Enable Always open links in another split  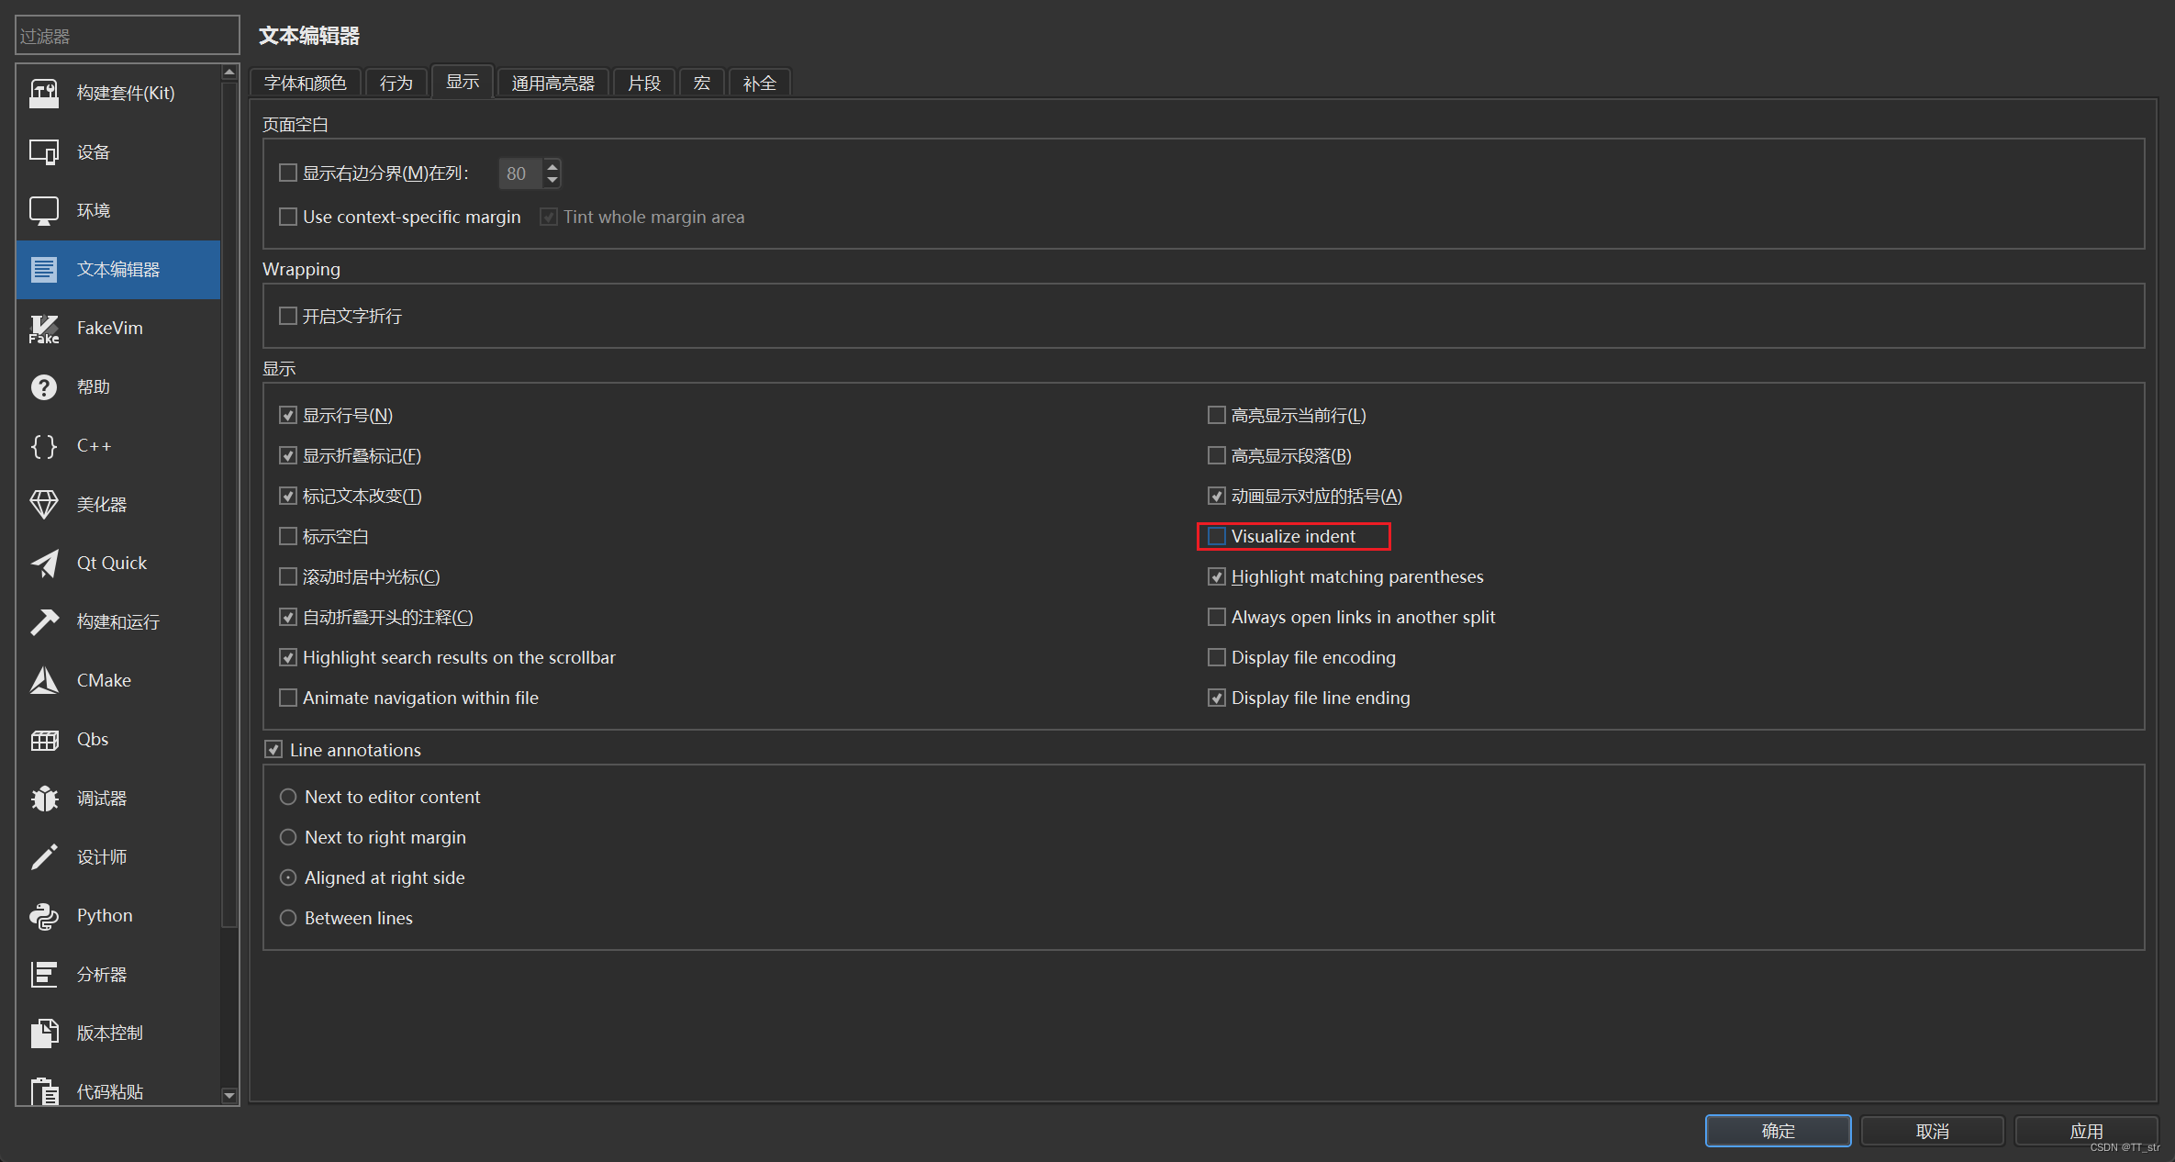[x=1217, y=617]
